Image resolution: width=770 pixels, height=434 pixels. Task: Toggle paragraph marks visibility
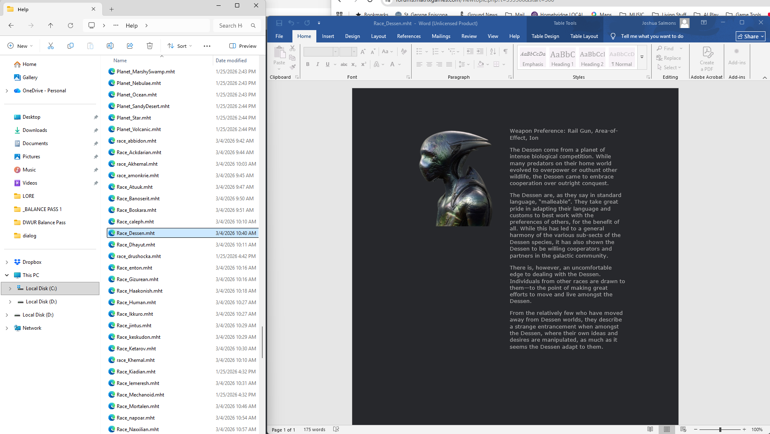[506, 51]
